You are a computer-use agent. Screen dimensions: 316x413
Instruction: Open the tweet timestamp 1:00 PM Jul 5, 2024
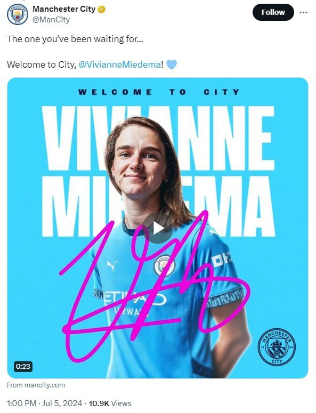44,403
